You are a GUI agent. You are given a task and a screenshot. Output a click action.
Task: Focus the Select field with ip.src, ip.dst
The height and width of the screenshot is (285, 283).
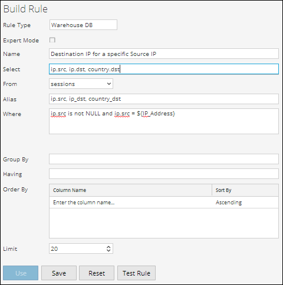(x=164, y=69)
